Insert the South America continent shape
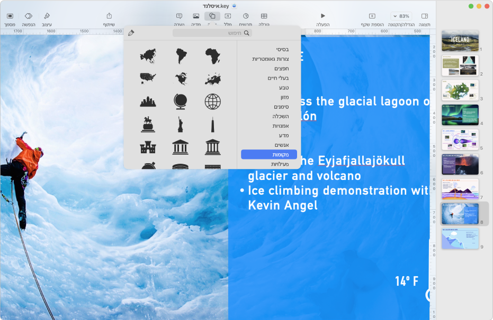 coord(181,56)
